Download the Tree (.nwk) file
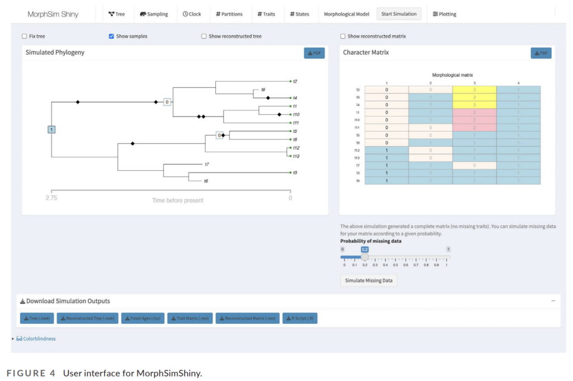 37,318
